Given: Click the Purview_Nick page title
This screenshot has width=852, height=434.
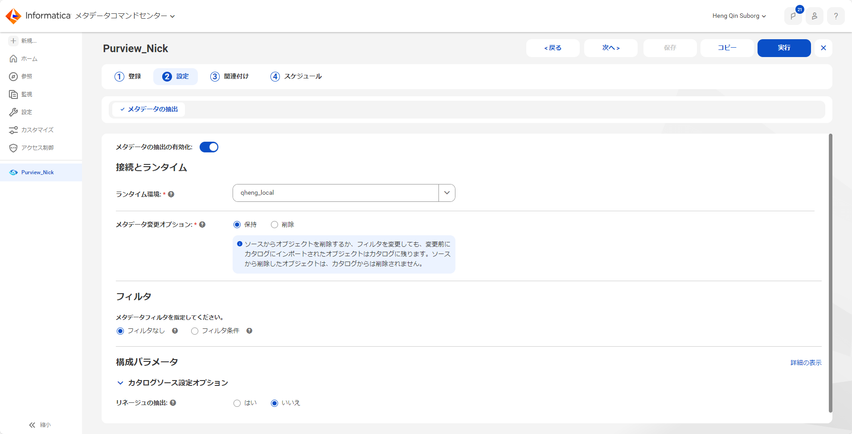Looking at the screenshot, I should 135,49.
